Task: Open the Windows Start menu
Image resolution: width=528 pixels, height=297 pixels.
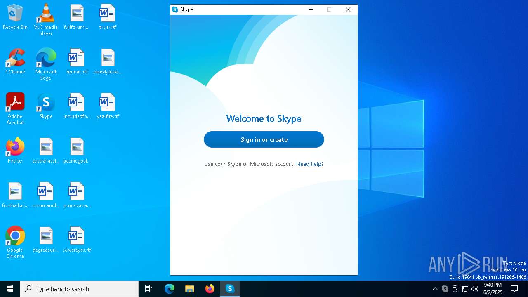Action: [x=10, y=289]
